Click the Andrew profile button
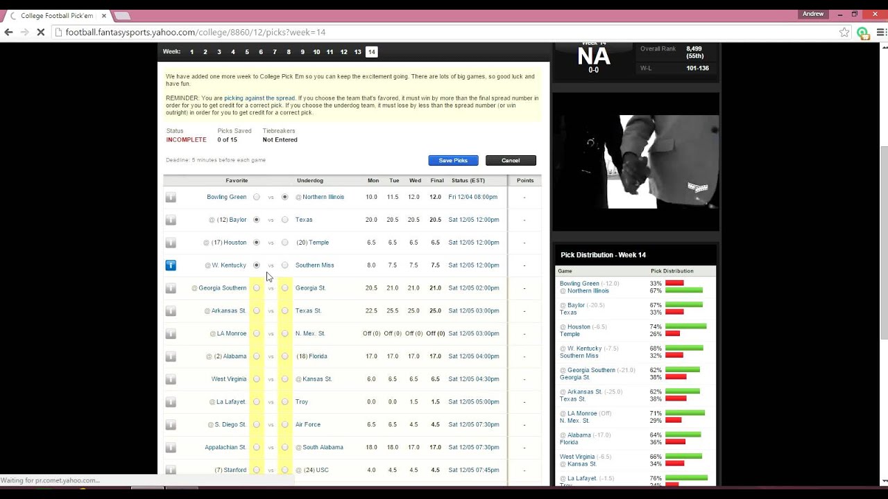The image size is (888, 499). 813,14
